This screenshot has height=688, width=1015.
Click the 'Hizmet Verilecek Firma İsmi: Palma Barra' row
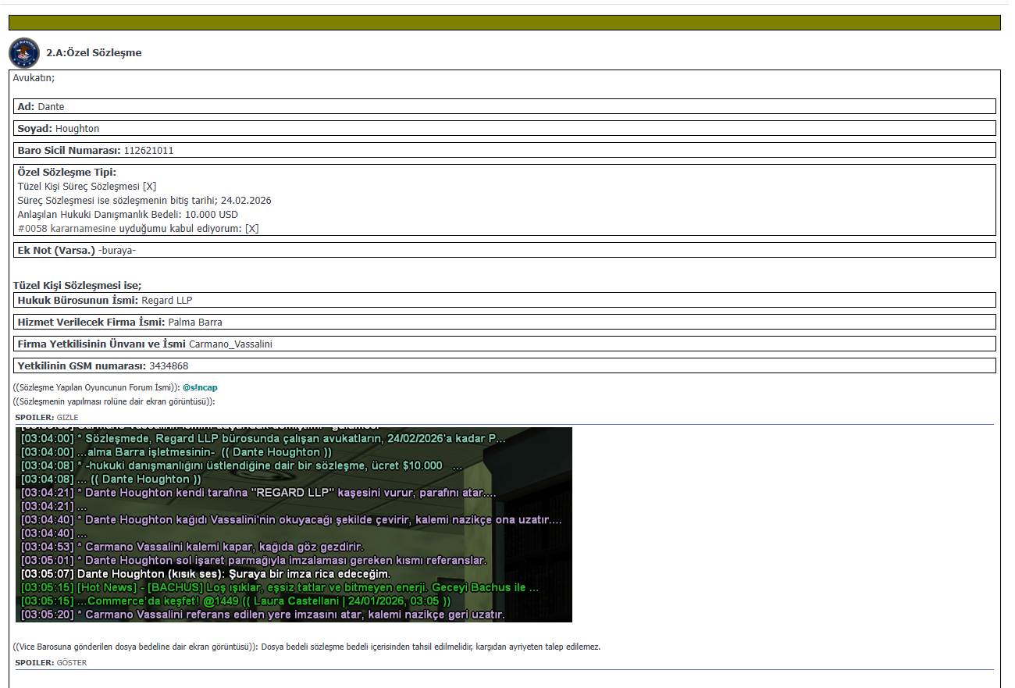pos(505,322)
